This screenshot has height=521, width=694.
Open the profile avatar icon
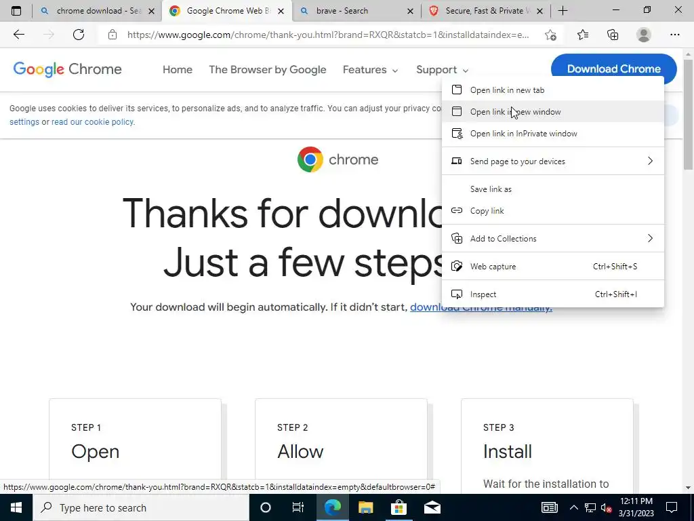pos(644,35)
